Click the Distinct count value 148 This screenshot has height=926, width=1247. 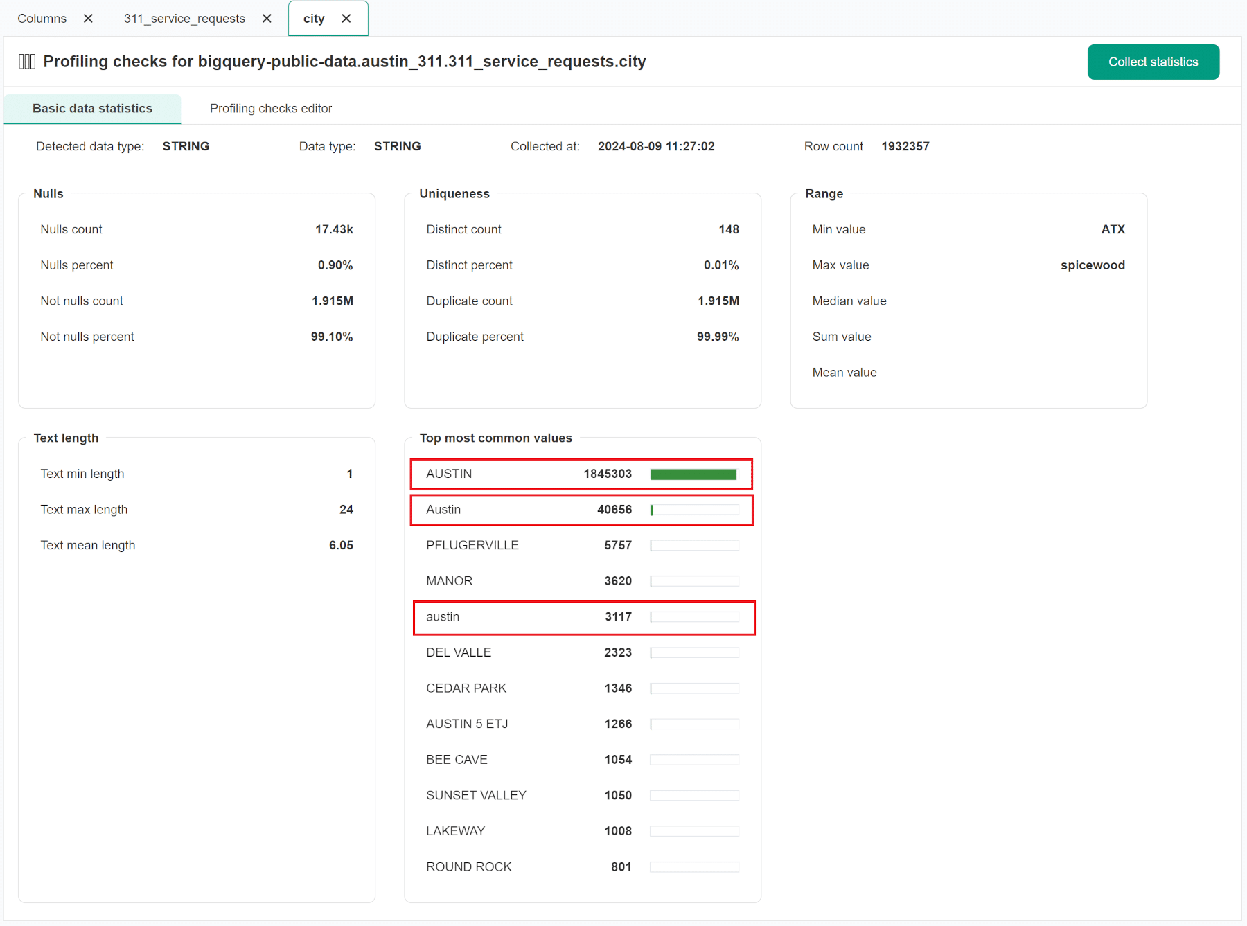[729, 229]
